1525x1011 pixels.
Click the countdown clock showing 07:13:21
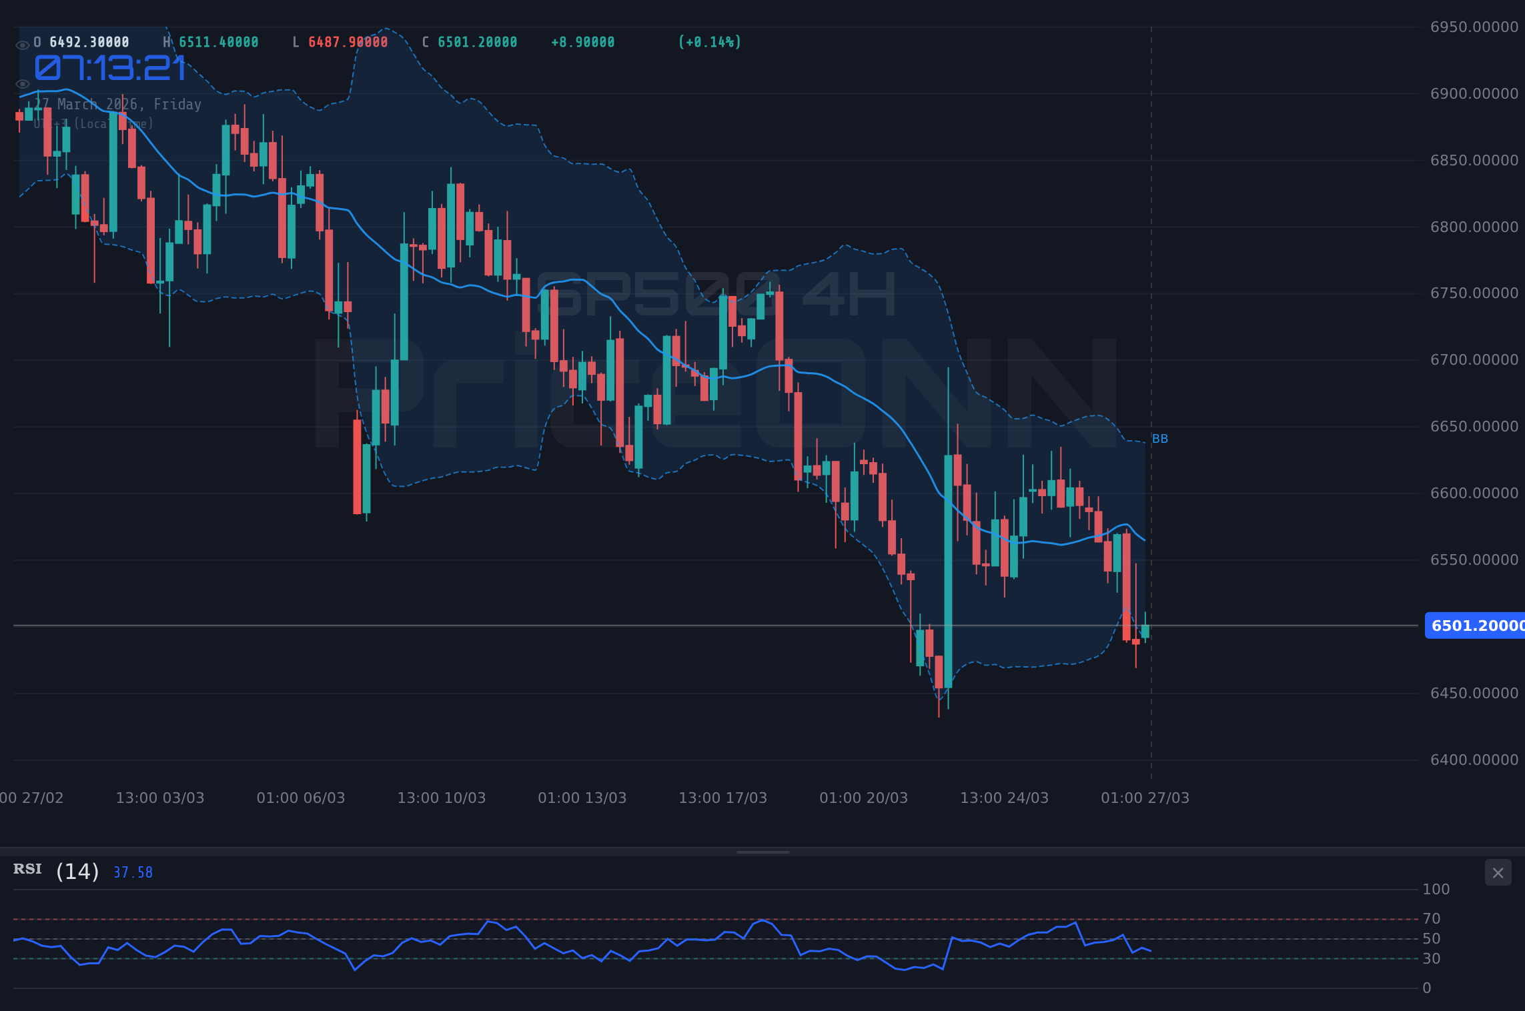point(110,67)
